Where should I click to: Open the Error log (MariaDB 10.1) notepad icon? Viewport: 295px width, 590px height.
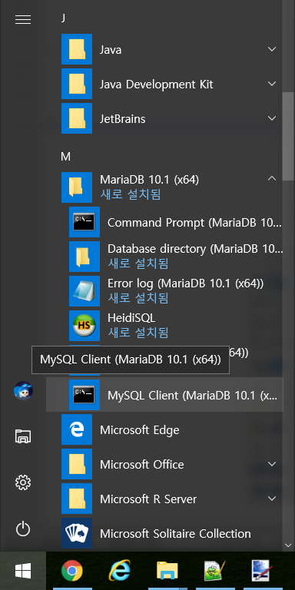point(85,291)
